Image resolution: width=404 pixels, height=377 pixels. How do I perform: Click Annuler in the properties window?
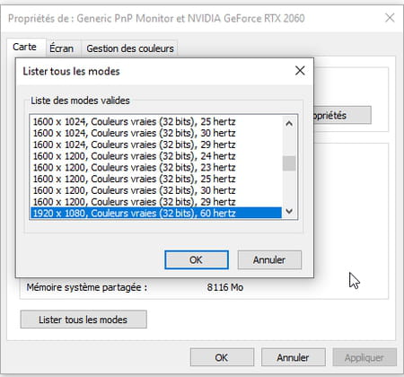pos(293,357)
